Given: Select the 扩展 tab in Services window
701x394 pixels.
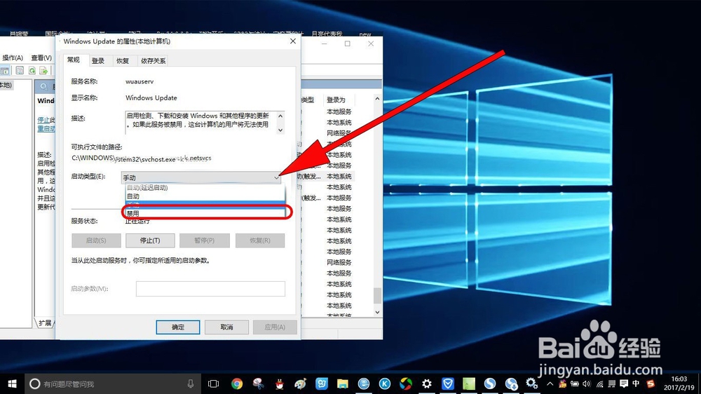Looking at the screenshot, I should coord(45,323).
